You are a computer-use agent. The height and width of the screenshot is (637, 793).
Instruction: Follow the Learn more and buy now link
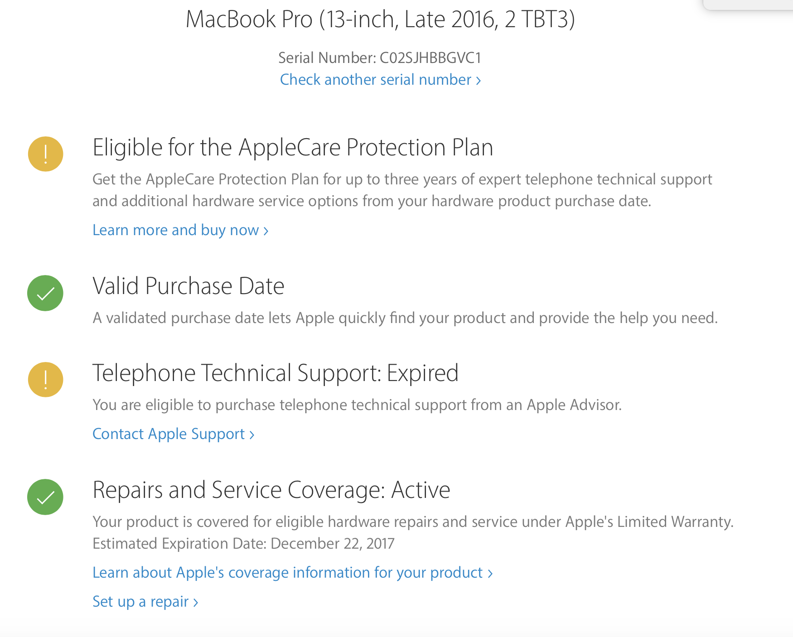180,230
